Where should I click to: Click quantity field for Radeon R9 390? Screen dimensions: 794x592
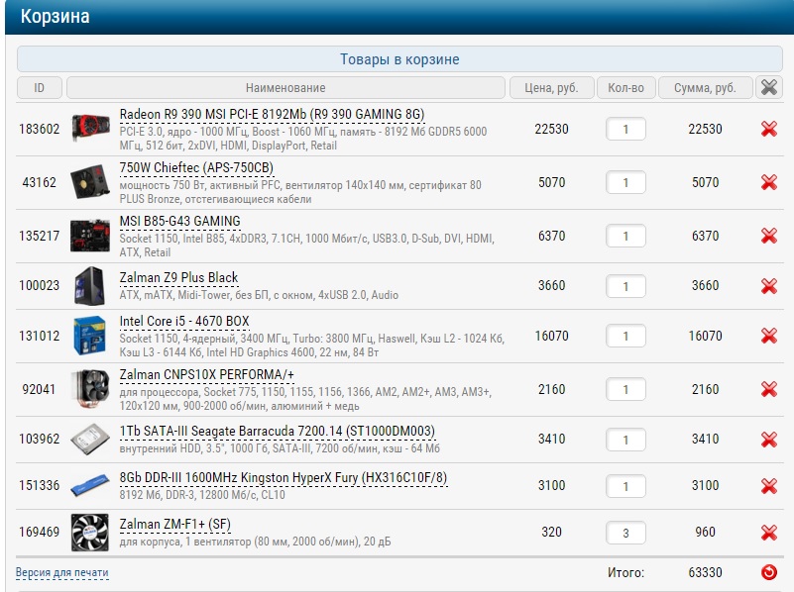point(625,130)
